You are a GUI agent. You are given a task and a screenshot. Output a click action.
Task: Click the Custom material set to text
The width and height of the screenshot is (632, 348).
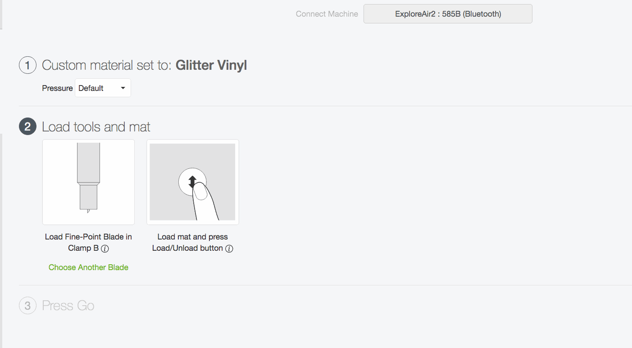tap(107, 66)
